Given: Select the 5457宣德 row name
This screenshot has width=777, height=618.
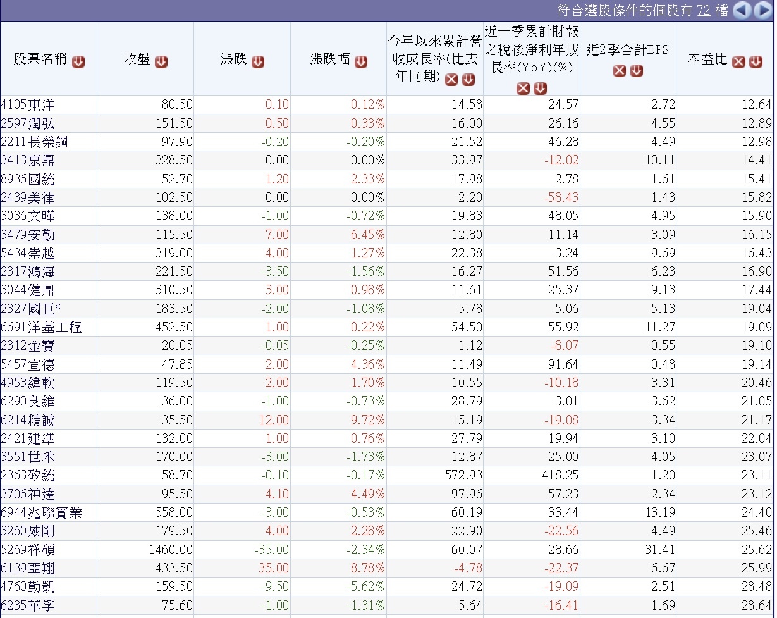Looking at the screenshot, I should click(28, 364).
